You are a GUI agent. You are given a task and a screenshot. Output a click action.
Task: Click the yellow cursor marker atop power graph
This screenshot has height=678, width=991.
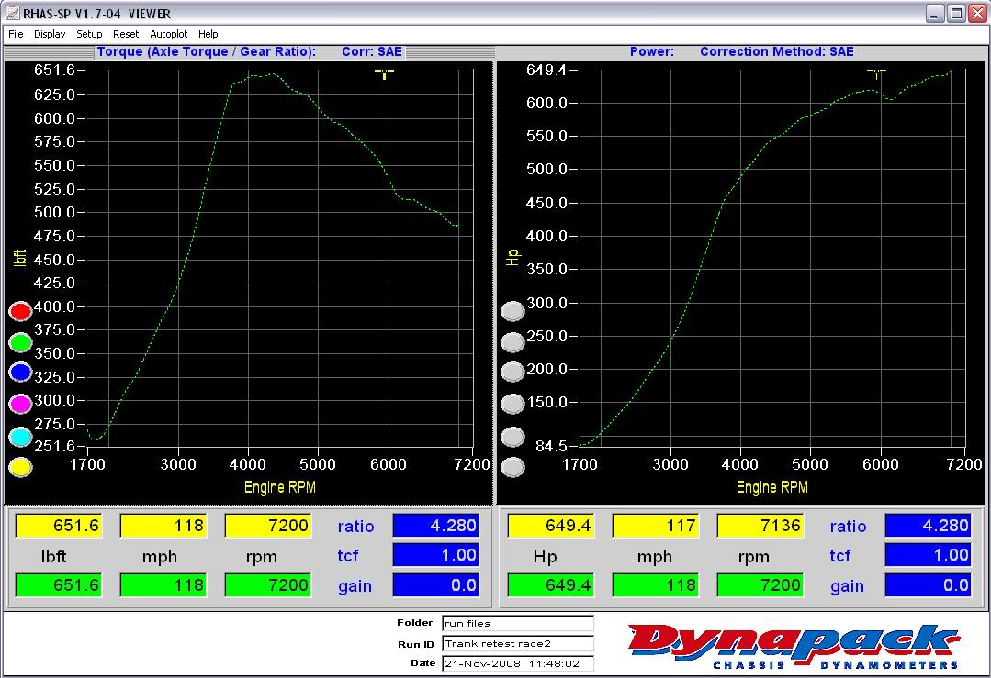(876, 74)
